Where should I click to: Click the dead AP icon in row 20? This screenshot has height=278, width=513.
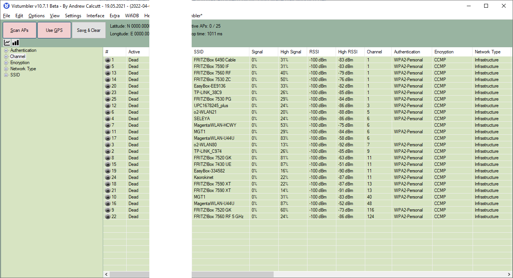coord(108,86)
